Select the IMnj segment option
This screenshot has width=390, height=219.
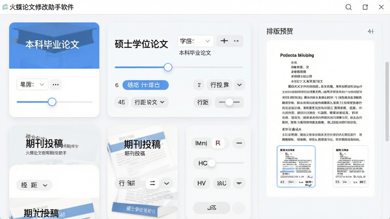[201, 143]
